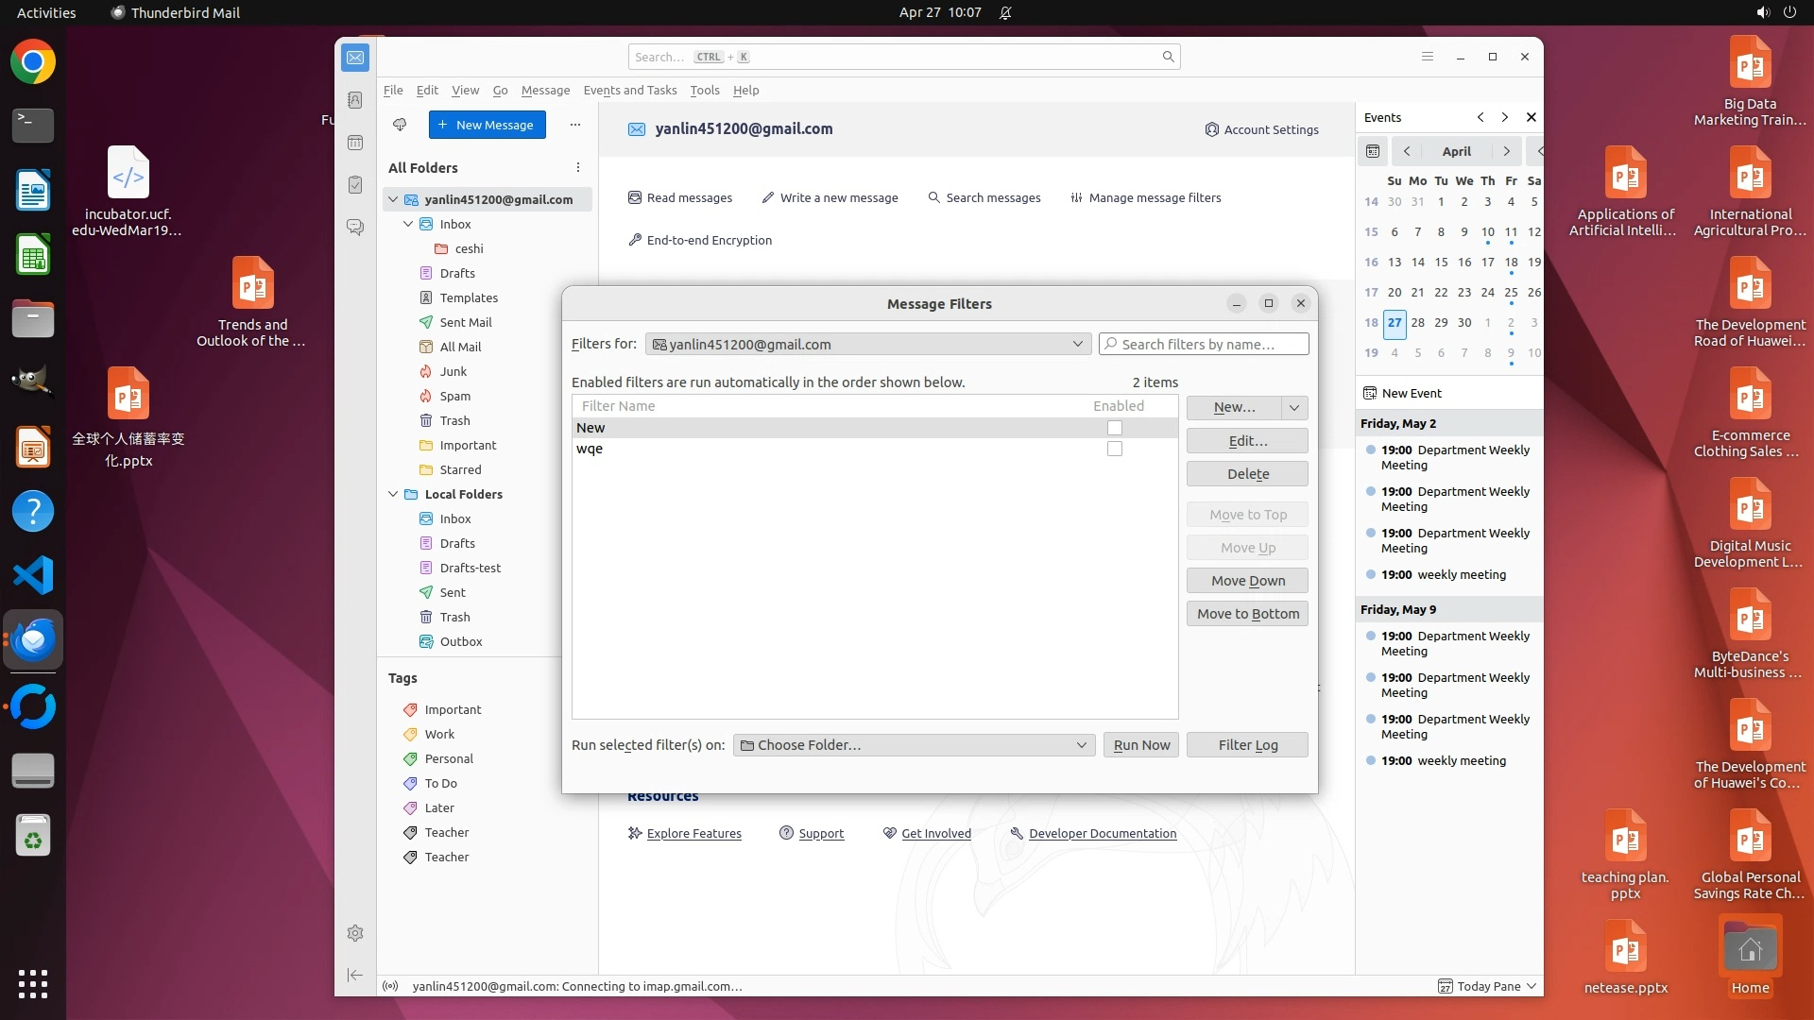Screen dimensions: 1814x1020
Task: Open the Chat space icon
Action: click(355, 228)
